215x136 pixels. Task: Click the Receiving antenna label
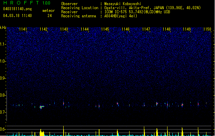(79, 16)
